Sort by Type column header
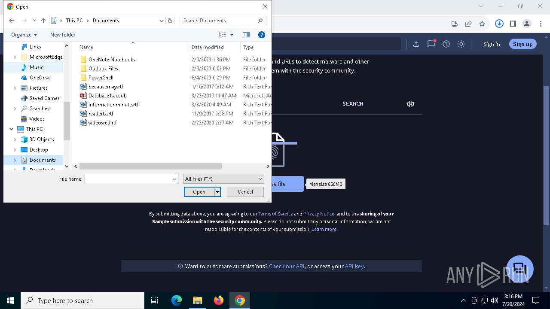Image resolution: width=550 pixels, height=309 pixels. [256, 47]
